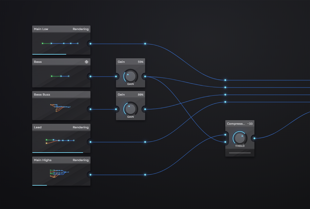Click the Bass Buzz output port
The width and height of the screenshot is (310, 209).
[x=90, y=109]
